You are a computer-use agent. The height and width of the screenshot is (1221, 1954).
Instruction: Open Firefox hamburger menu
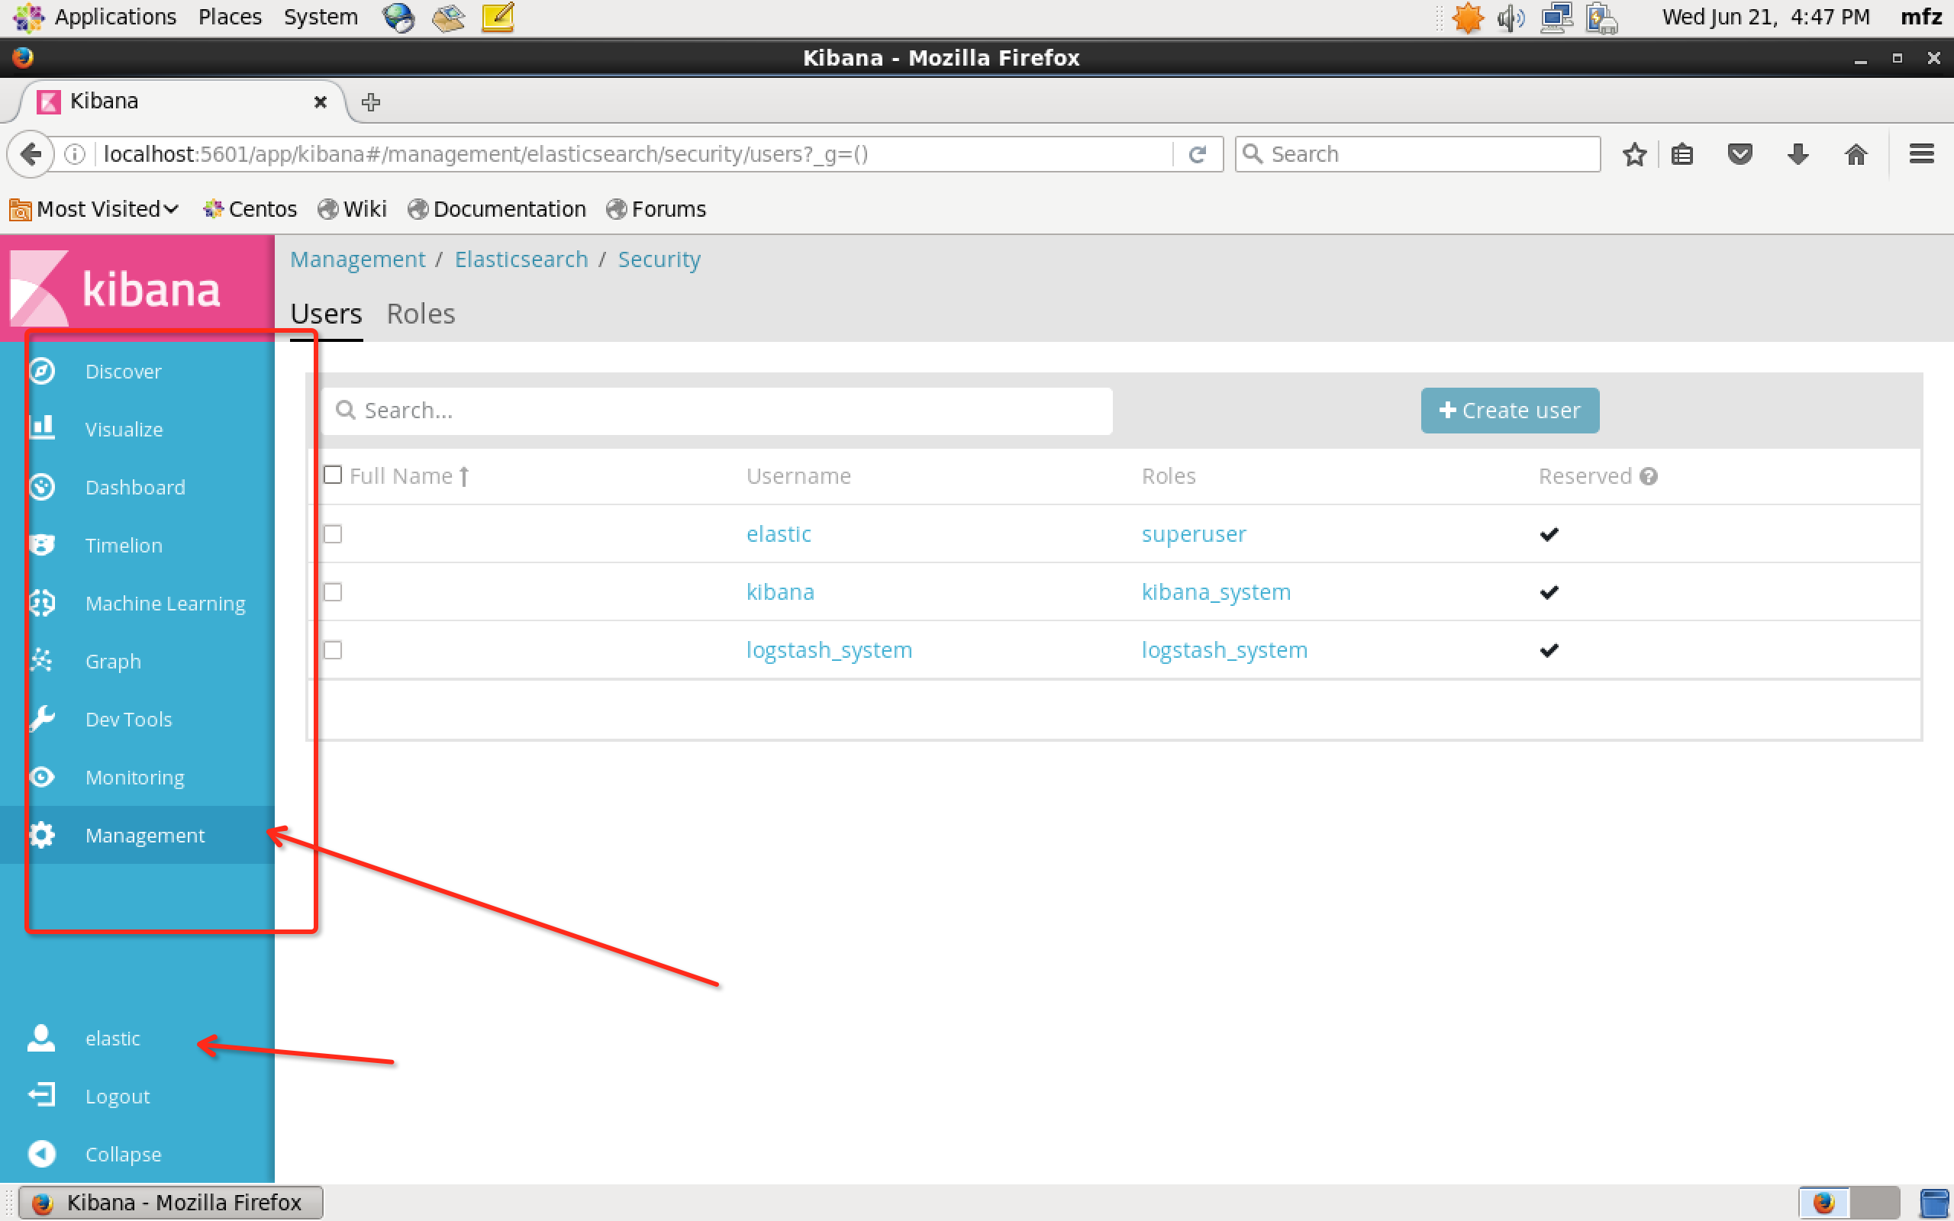coord(1922,153)
